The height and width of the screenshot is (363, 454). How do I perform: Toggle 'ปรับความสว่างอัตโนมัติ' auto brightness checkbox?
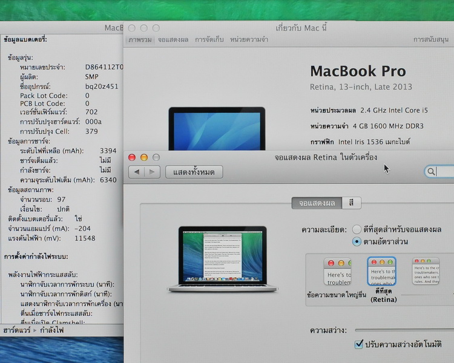(x=359, y=344)
